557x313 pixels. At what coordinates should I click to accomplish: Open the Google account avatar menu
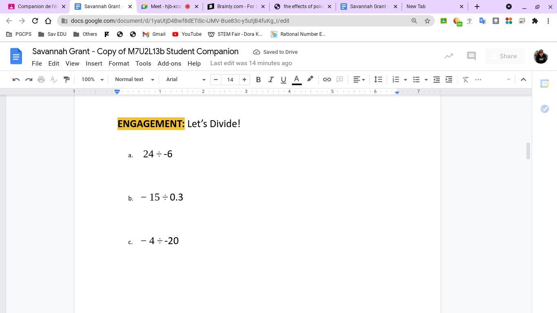pos(541,56)
